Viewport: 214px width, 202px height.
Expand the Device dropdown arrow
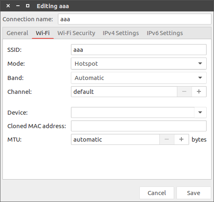(x=200, y=113)
